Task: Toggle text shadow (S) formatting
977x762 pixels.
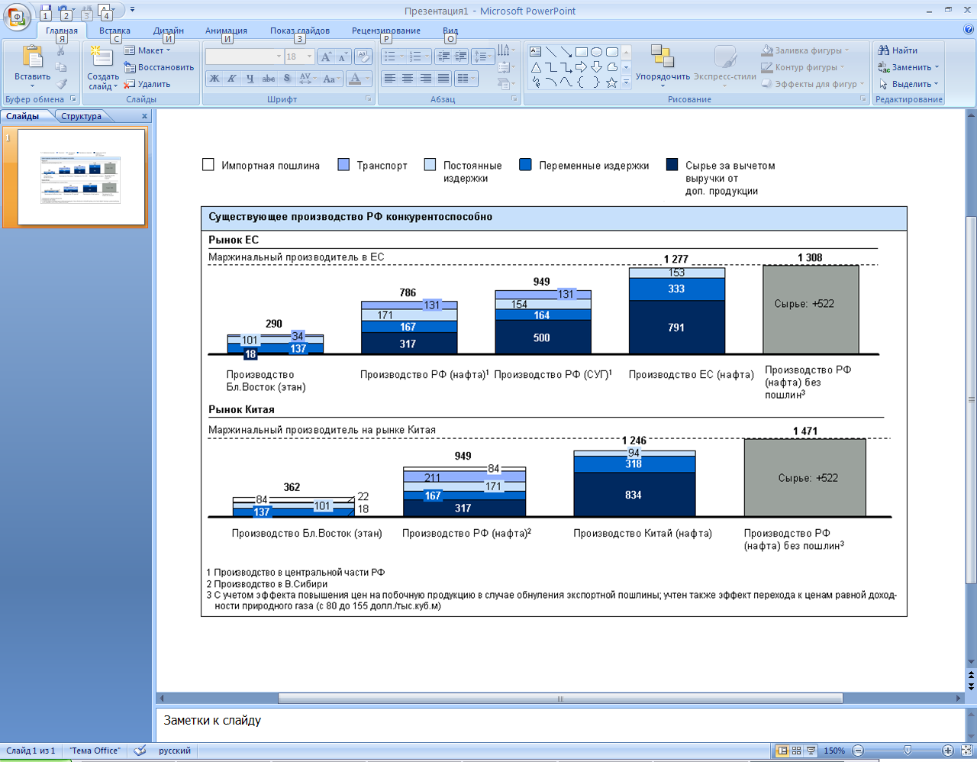Action: tap(287, 78)
